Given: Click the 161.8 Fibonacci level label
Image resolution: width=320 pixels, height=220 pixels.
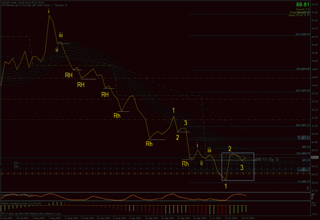Looking at the screenshot, I should pyautogui.click(x=303, y=90).
